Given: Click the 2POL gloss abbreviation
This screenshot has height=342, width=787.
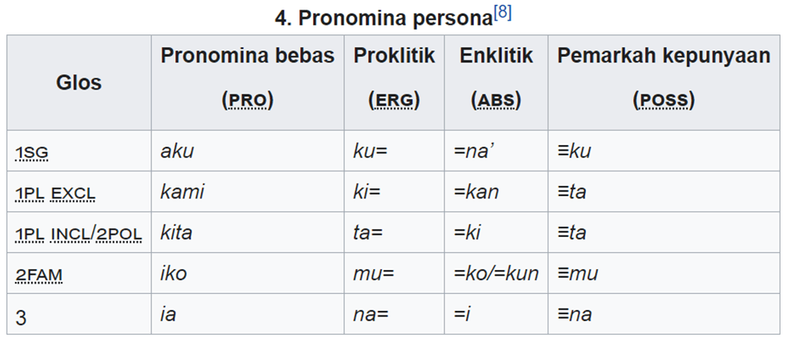Looking at the screenshot, I should 118,234.
